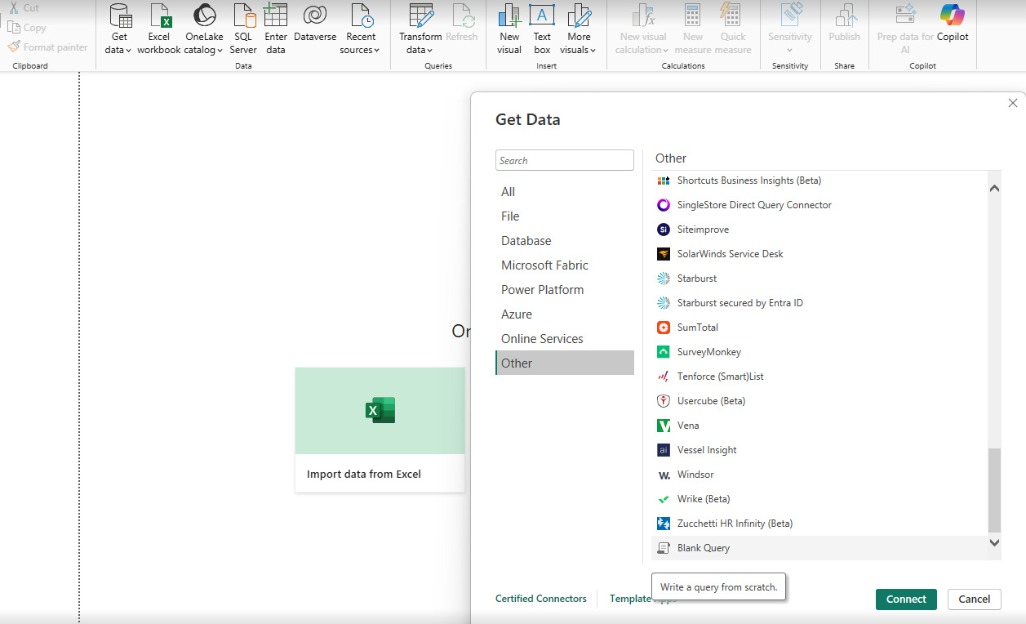The height and width of the screenshot is (624, 1026).
Task: Click the Cut clipboard command
Action: click(24, 8)
